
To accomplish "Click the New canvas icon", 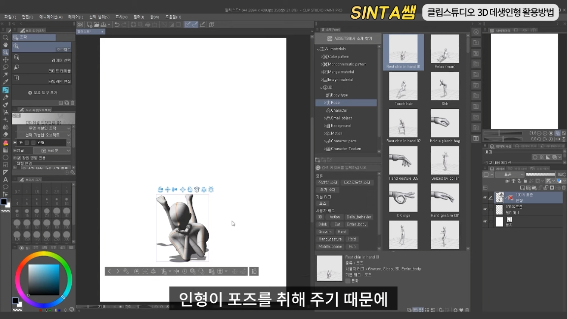I will click(x=89, y=25).
